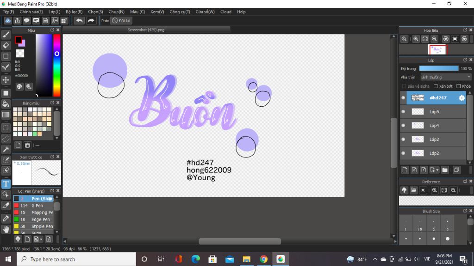Select the Edge Pen brush
This screenshot has width=474, height=266.
point(33,219)
